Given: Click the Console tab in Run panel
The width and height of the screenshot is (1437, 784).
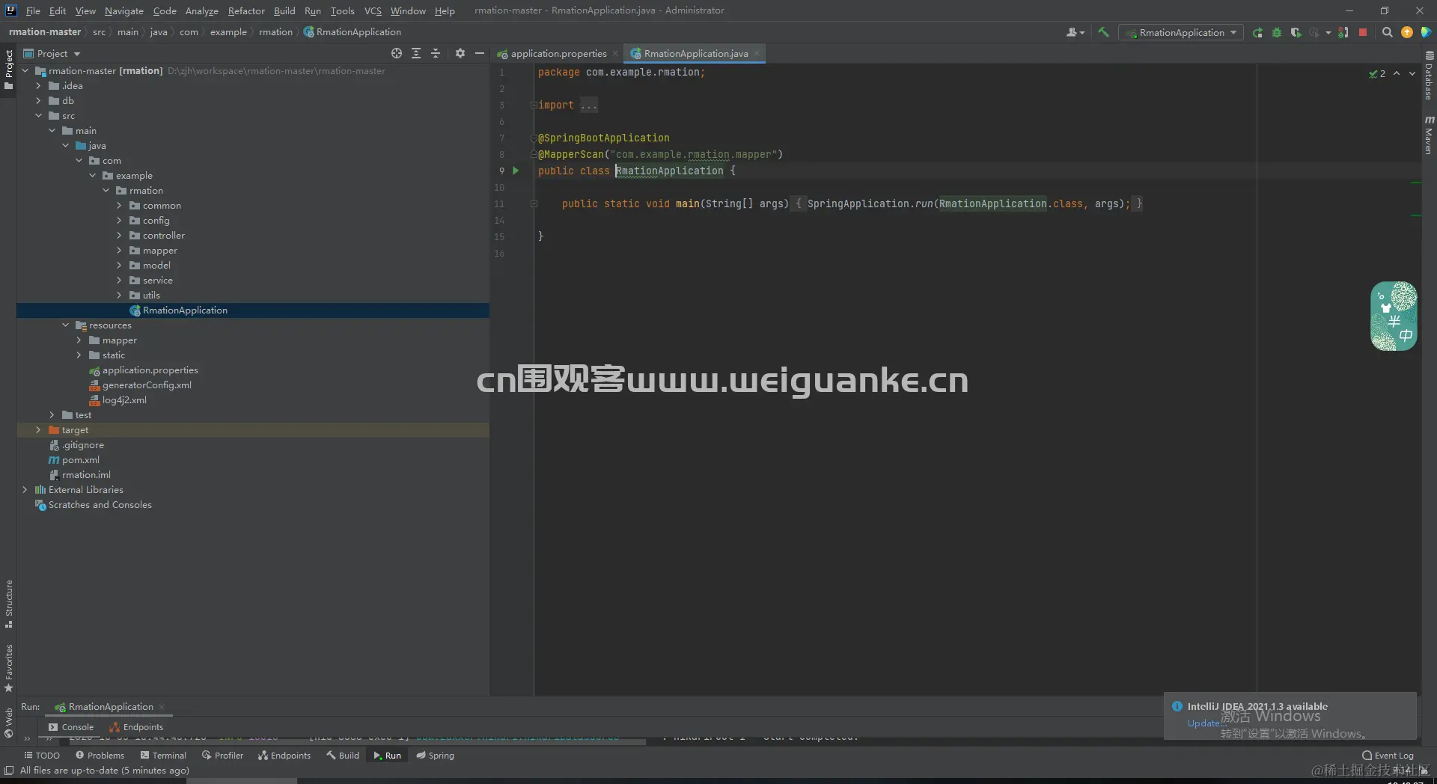Looking at the screenshot, I should pyautogui.click(x=71, y=727).
